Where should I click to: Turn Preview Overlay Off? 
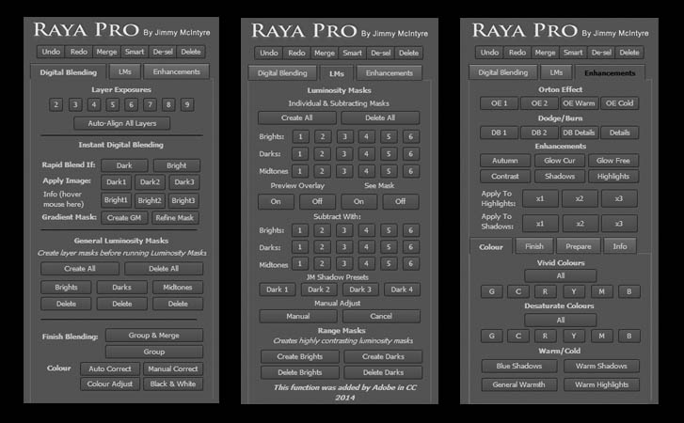pos(317,202)
